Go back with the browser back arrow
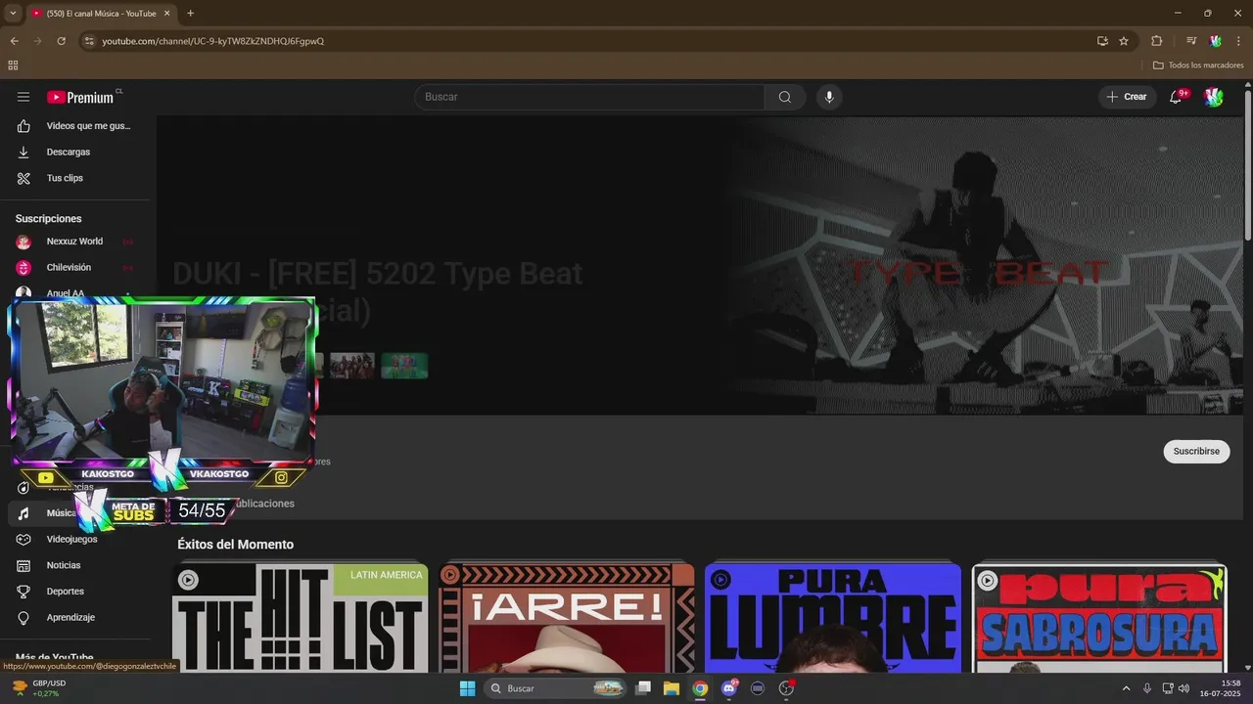The height and width of the screenshot is (704, 1253). coord(14,41)
